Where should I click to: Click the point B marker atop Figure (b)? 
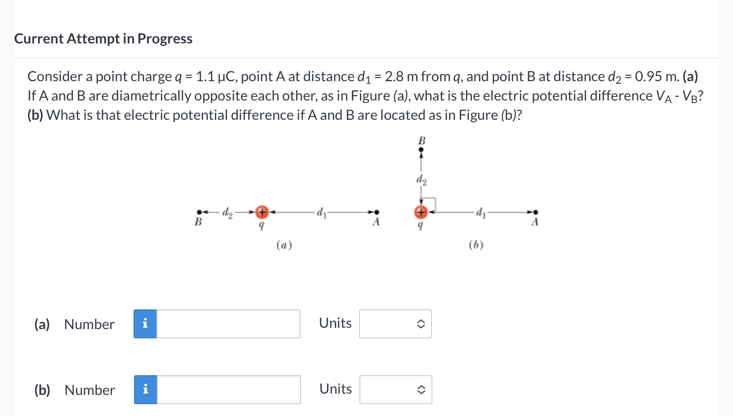[x=421, y=149]
